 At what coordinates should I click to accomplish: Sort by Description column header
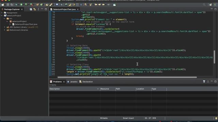(74, 89)
